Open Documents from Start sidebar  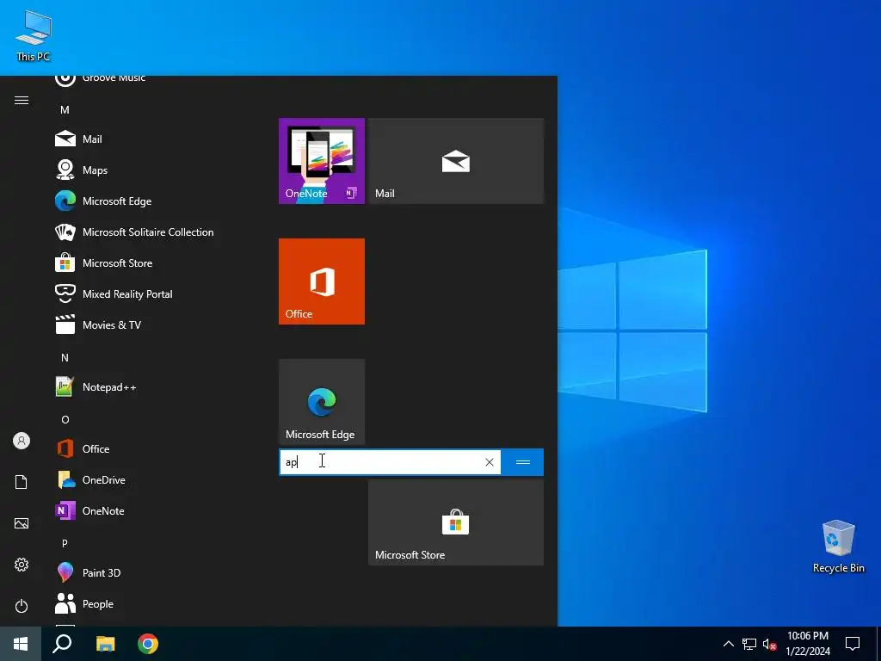[x=22, y=482]
